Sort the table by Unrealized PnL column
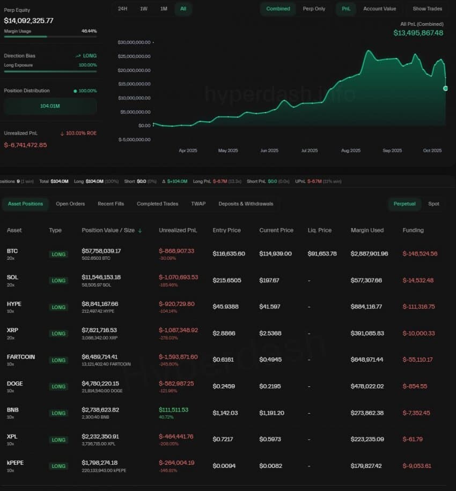 point(178,230)
